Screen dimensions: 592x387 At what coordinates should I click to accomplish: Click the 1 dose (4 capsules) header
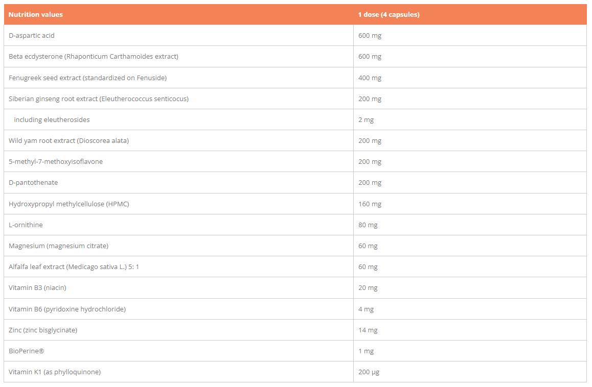point(389,15)
